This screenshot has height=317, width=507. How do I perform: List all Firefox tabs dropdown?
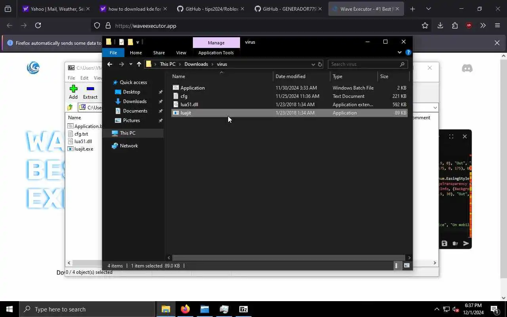(x=428, y=9)
